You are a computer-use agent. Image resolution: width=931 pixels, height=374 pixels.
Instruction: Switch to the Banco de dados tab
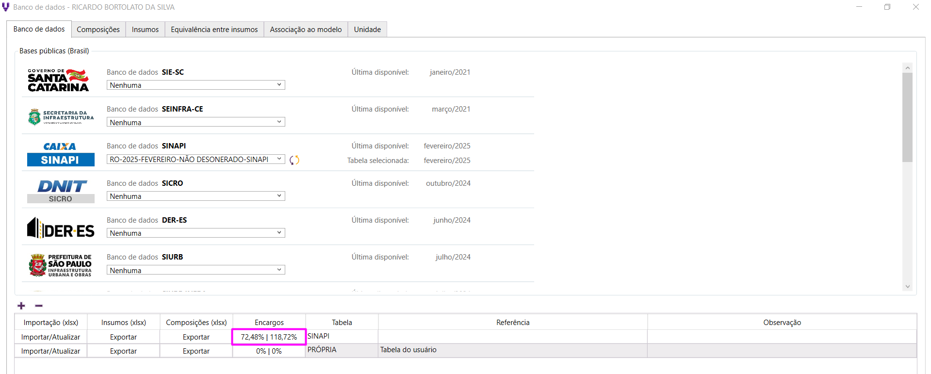pos(39,29)
